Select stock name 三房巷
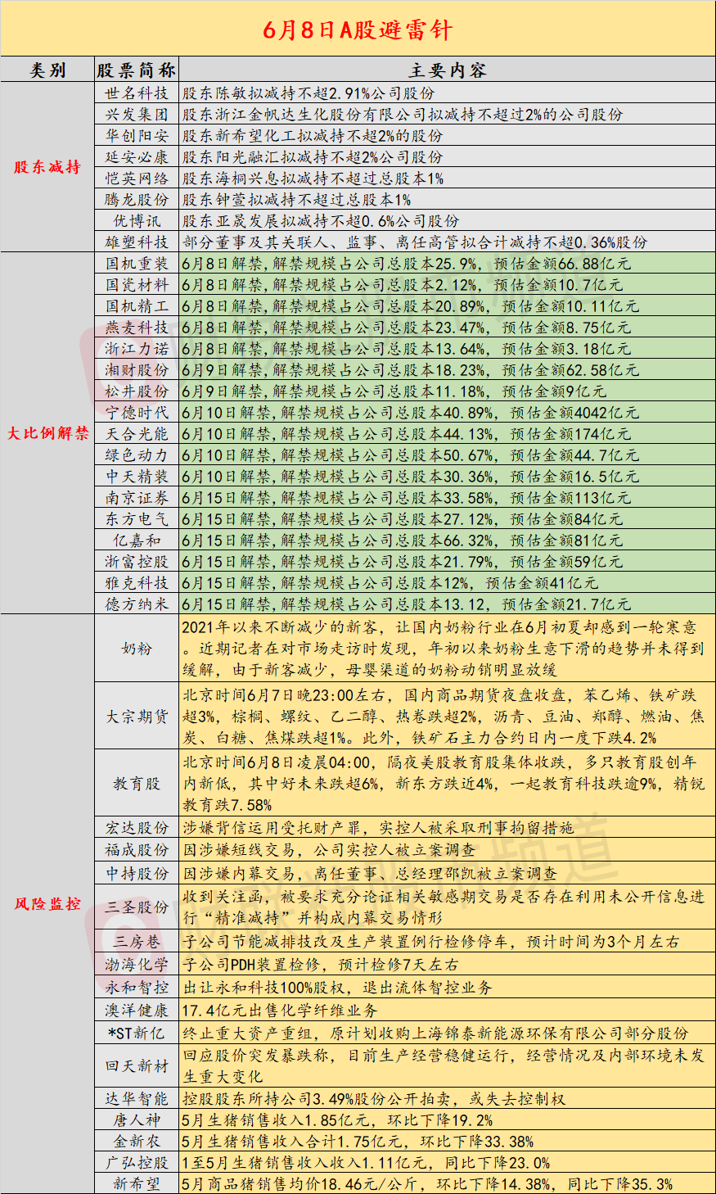Viewport: 716px width, 1194px height. click(137, 943)
